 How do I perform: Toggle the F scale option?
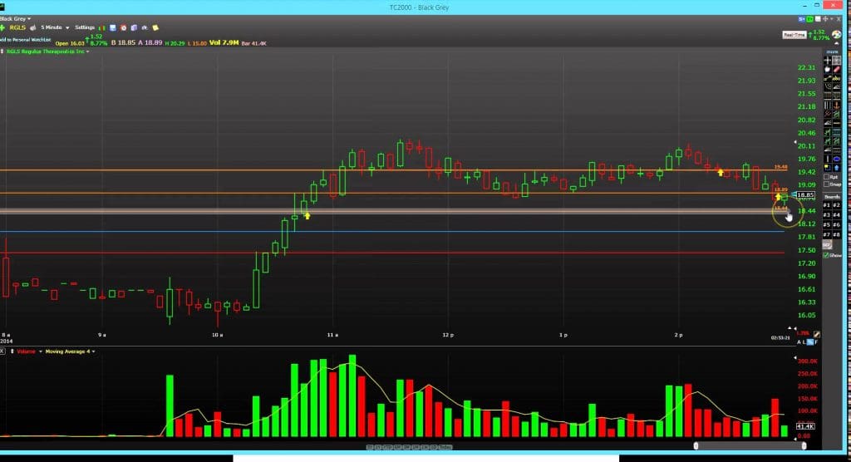click(816, 342)
